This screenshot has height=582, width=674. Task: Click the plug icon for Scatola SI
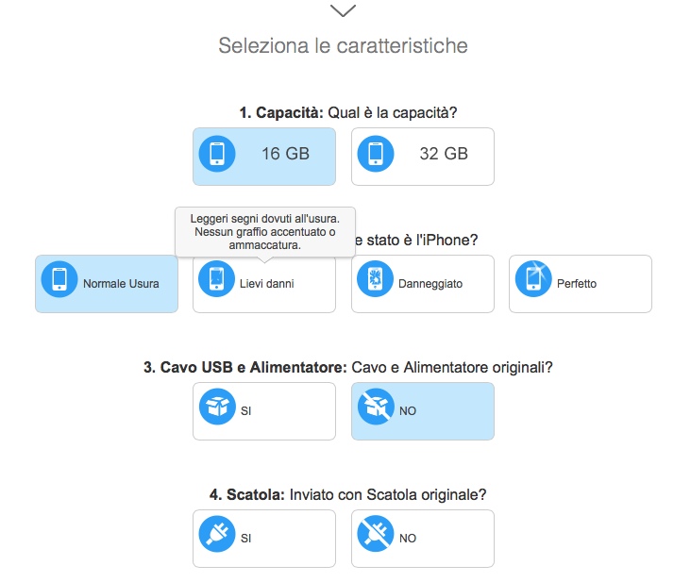pos(217,536)
